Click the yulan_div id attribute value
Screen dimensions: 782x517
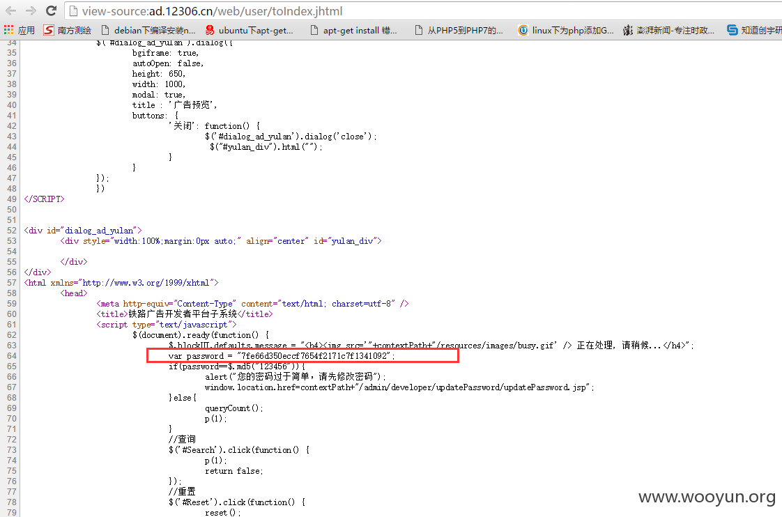click(352, 241)
